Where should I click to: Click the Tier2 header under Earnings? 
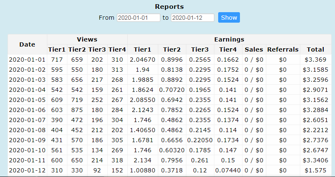[172, 49]
